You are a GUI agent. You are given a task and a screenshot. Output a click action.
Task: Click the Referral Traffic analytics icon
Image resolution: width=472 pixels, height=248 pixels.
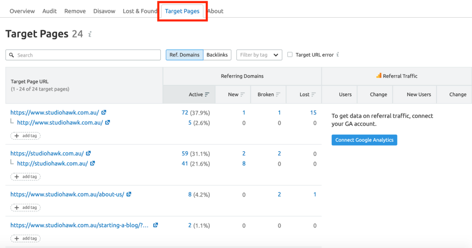(379, 76)
